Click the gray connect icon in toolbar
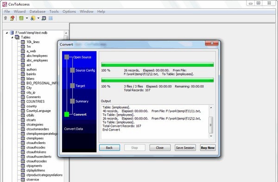The width and height of the screenshot is (278, 182). [x=6, y=18]
